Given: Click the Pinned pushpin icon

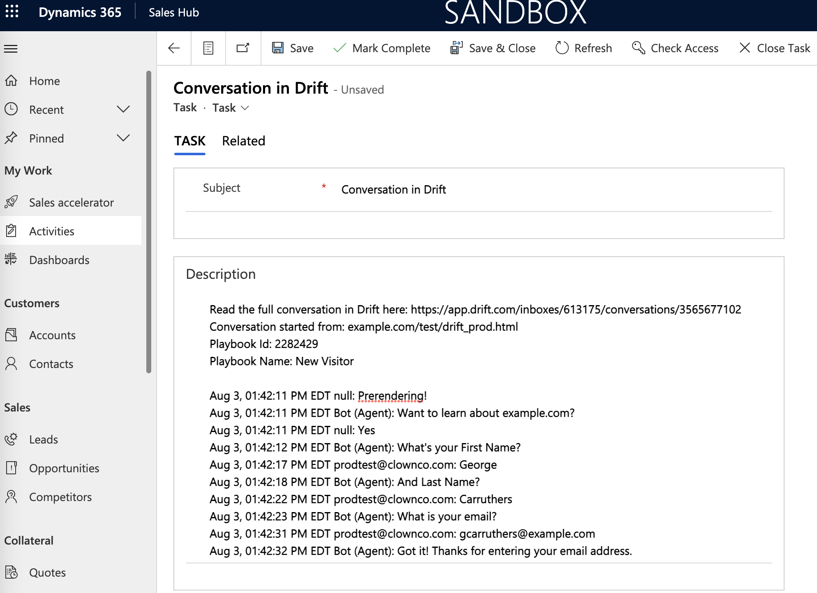Looking at the screenshot, I should (11, 138).
